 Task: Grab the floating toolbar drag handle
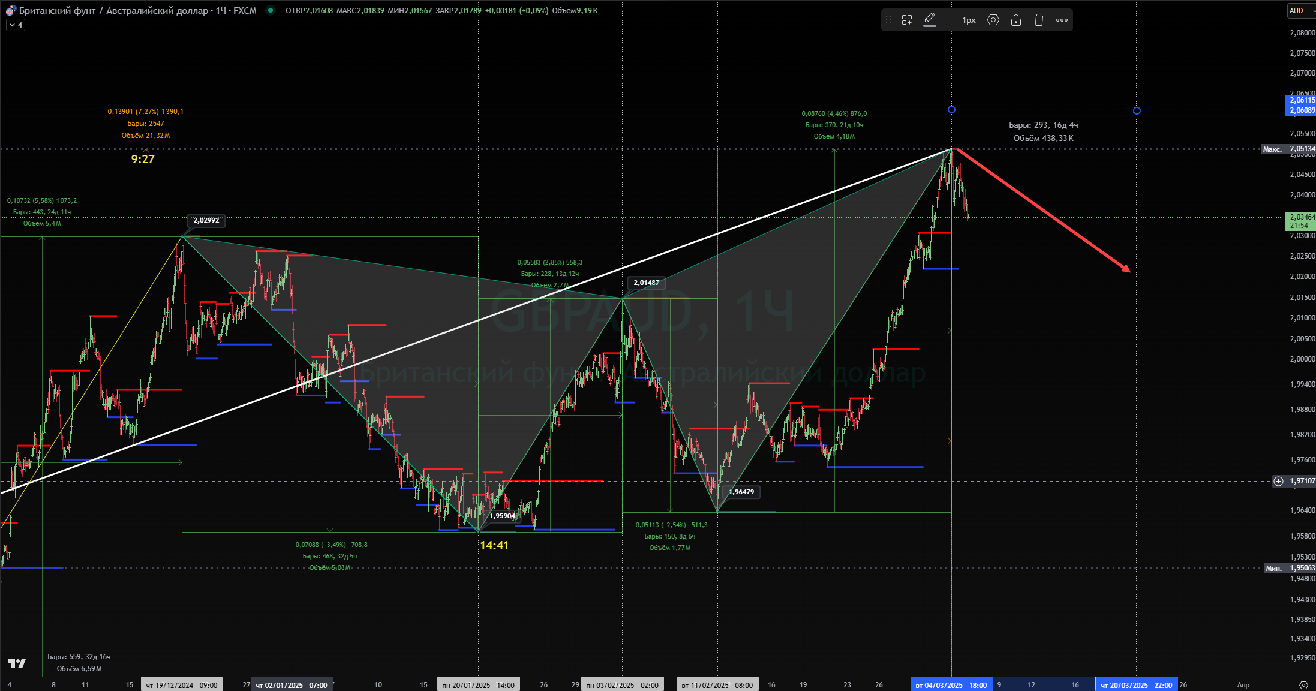888,20
